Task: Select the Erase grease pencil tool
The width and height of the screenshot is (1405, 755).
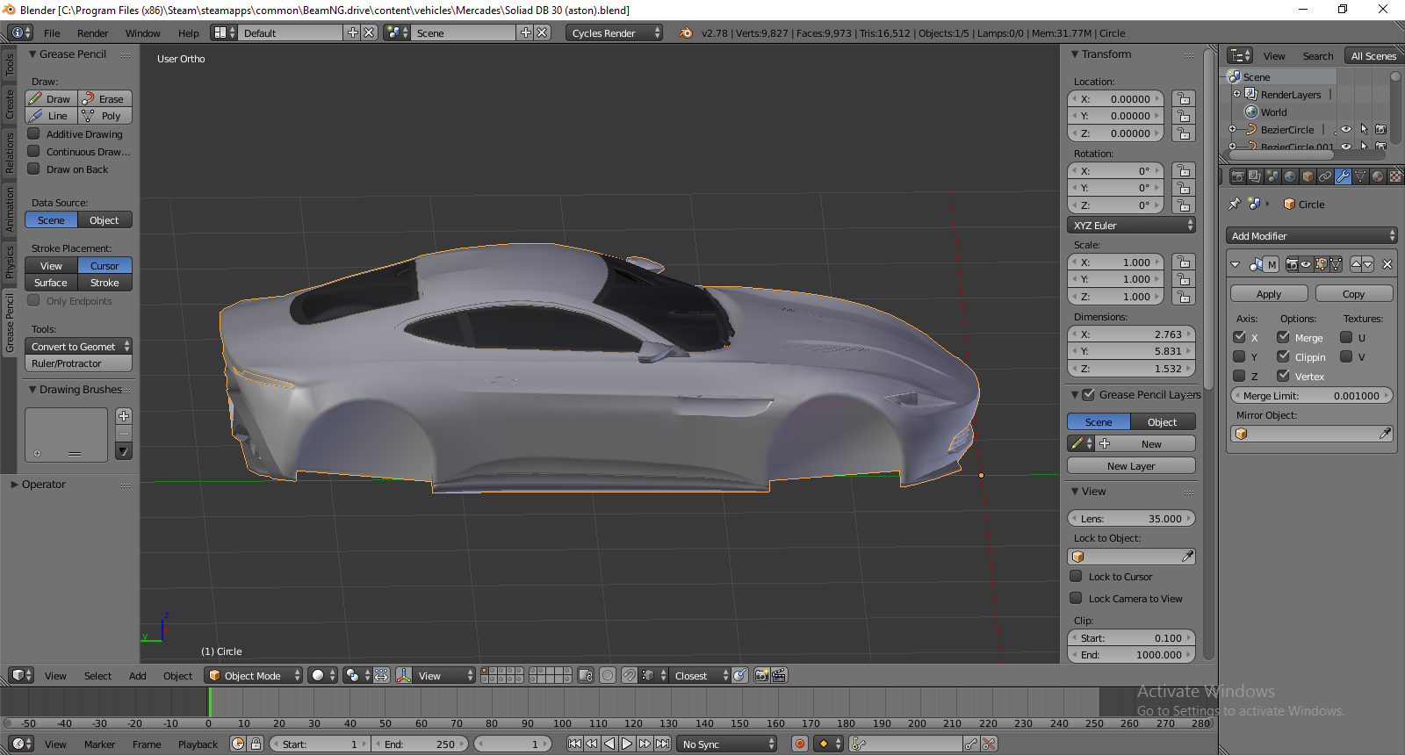Action: 105,99
